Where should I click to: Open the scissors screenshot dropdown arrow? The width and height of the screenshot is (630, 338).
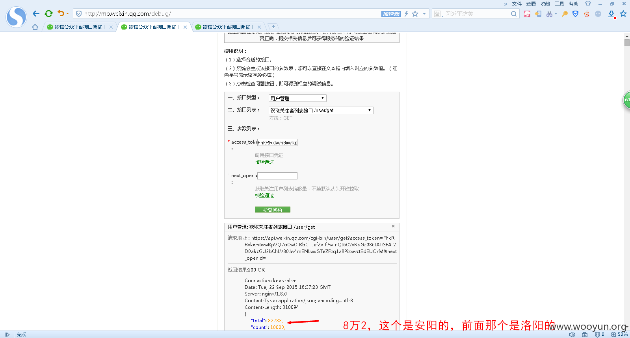tap(556, 14)
